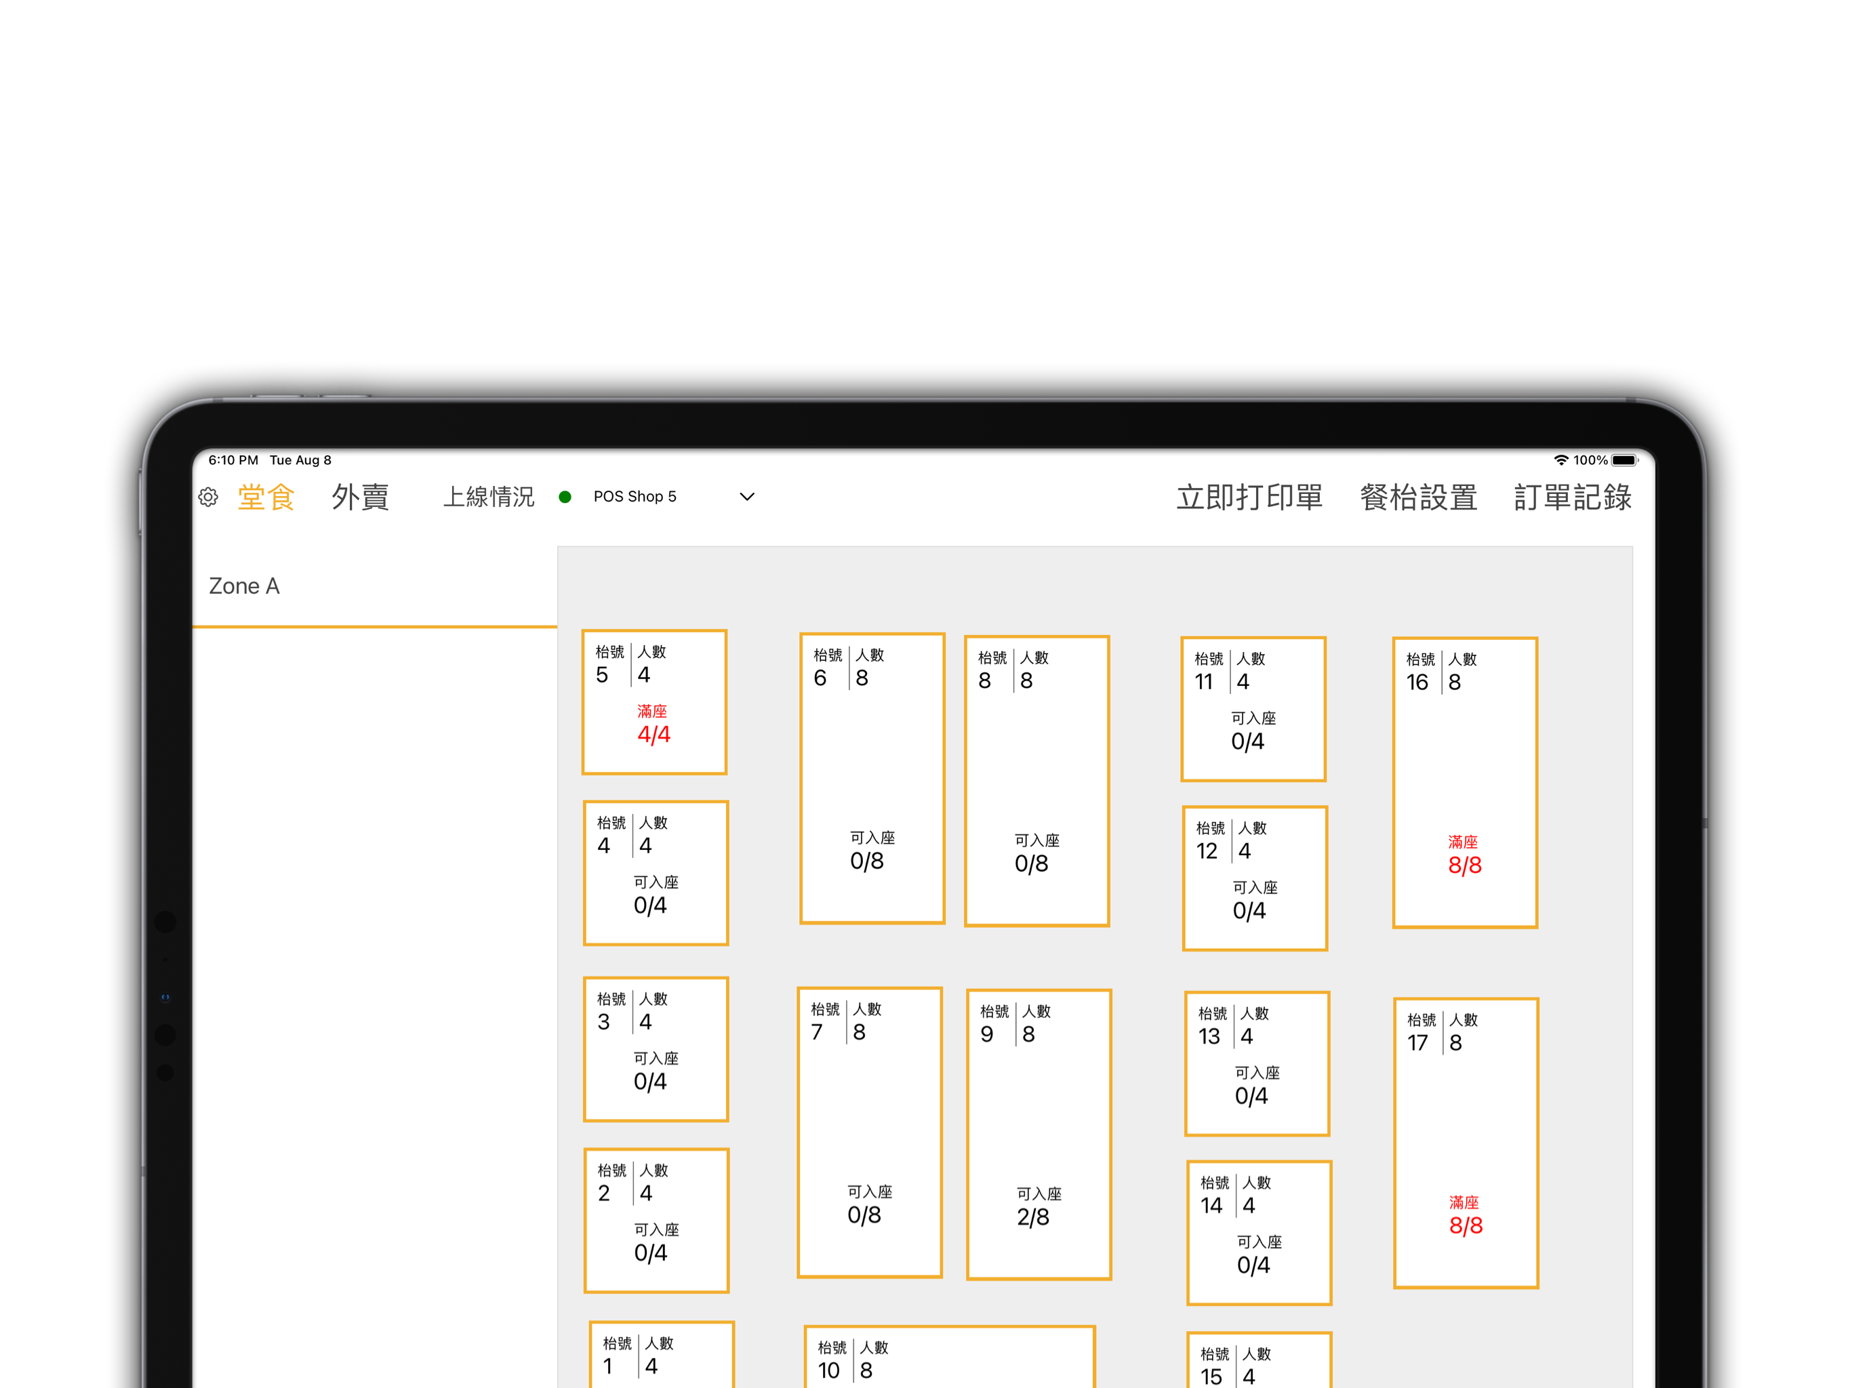Screen dimensions: 1852x1388
Task: Switch to the 外賣 takeaway tab
Action: click(360, 497)
